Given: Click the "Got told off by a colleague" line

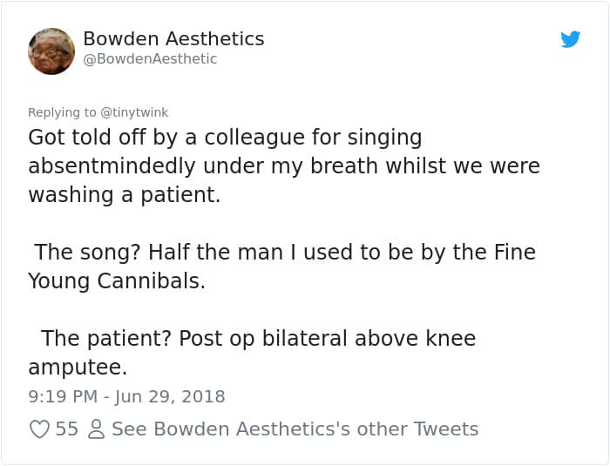Looking at the screenshot, I should pos(225,138).
